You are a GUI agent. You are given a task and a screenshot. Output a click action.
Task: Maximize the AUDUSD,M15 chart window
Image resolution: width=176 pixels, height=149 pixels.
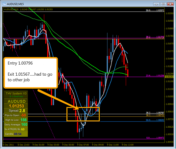[x=163, y=4]
